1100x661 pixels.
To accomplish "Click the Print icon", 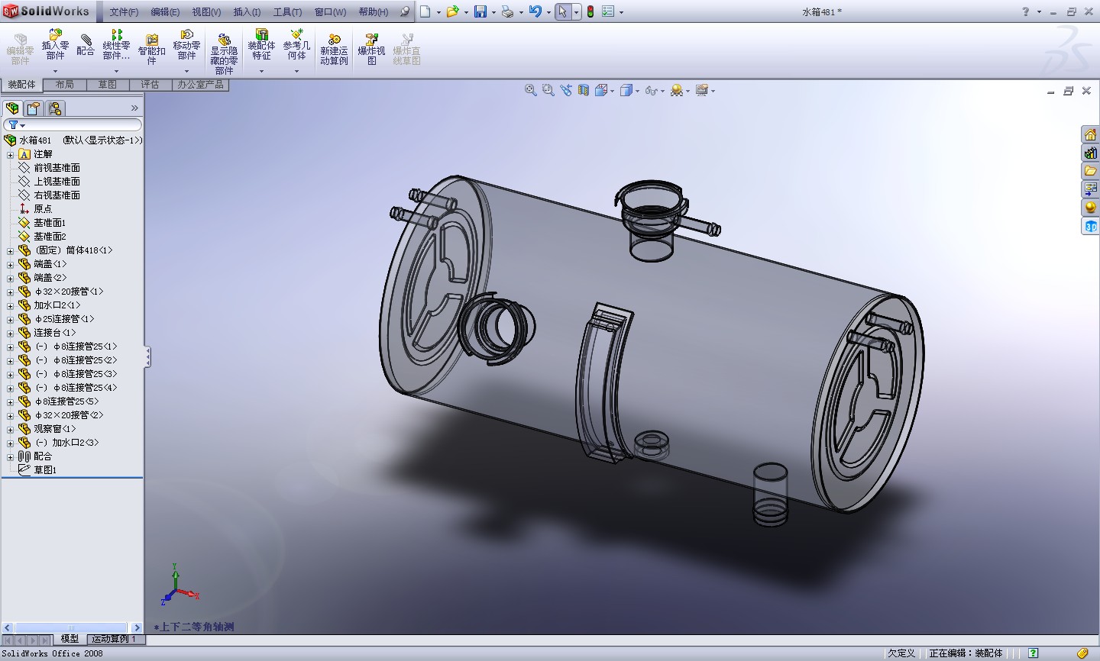I will pyautogui.click(x=507, y=11).
